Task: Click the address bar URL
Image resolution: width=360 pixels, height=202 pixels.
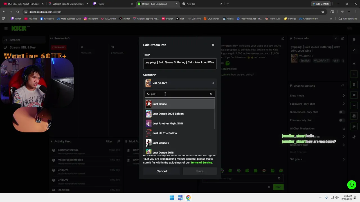Action: point(45,12)
